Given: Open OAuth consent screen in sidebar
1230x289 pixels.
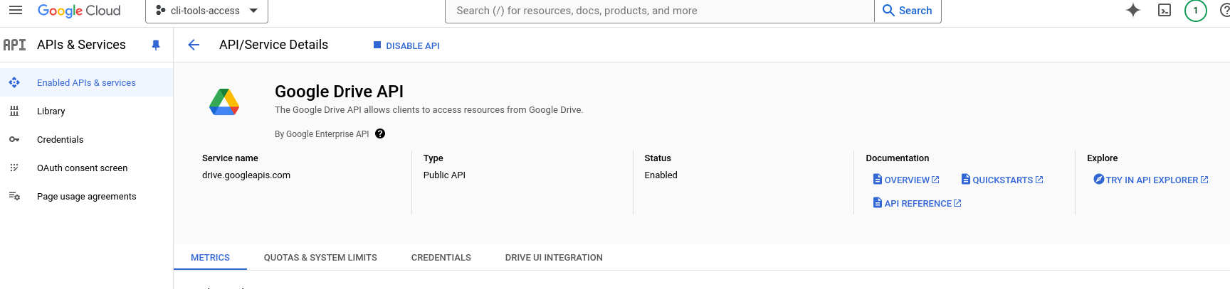Looking at the screenshot, I should point(82,168).
